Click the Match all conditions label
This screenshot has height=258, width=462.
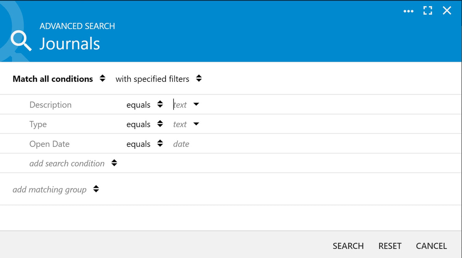pos(53,79)
